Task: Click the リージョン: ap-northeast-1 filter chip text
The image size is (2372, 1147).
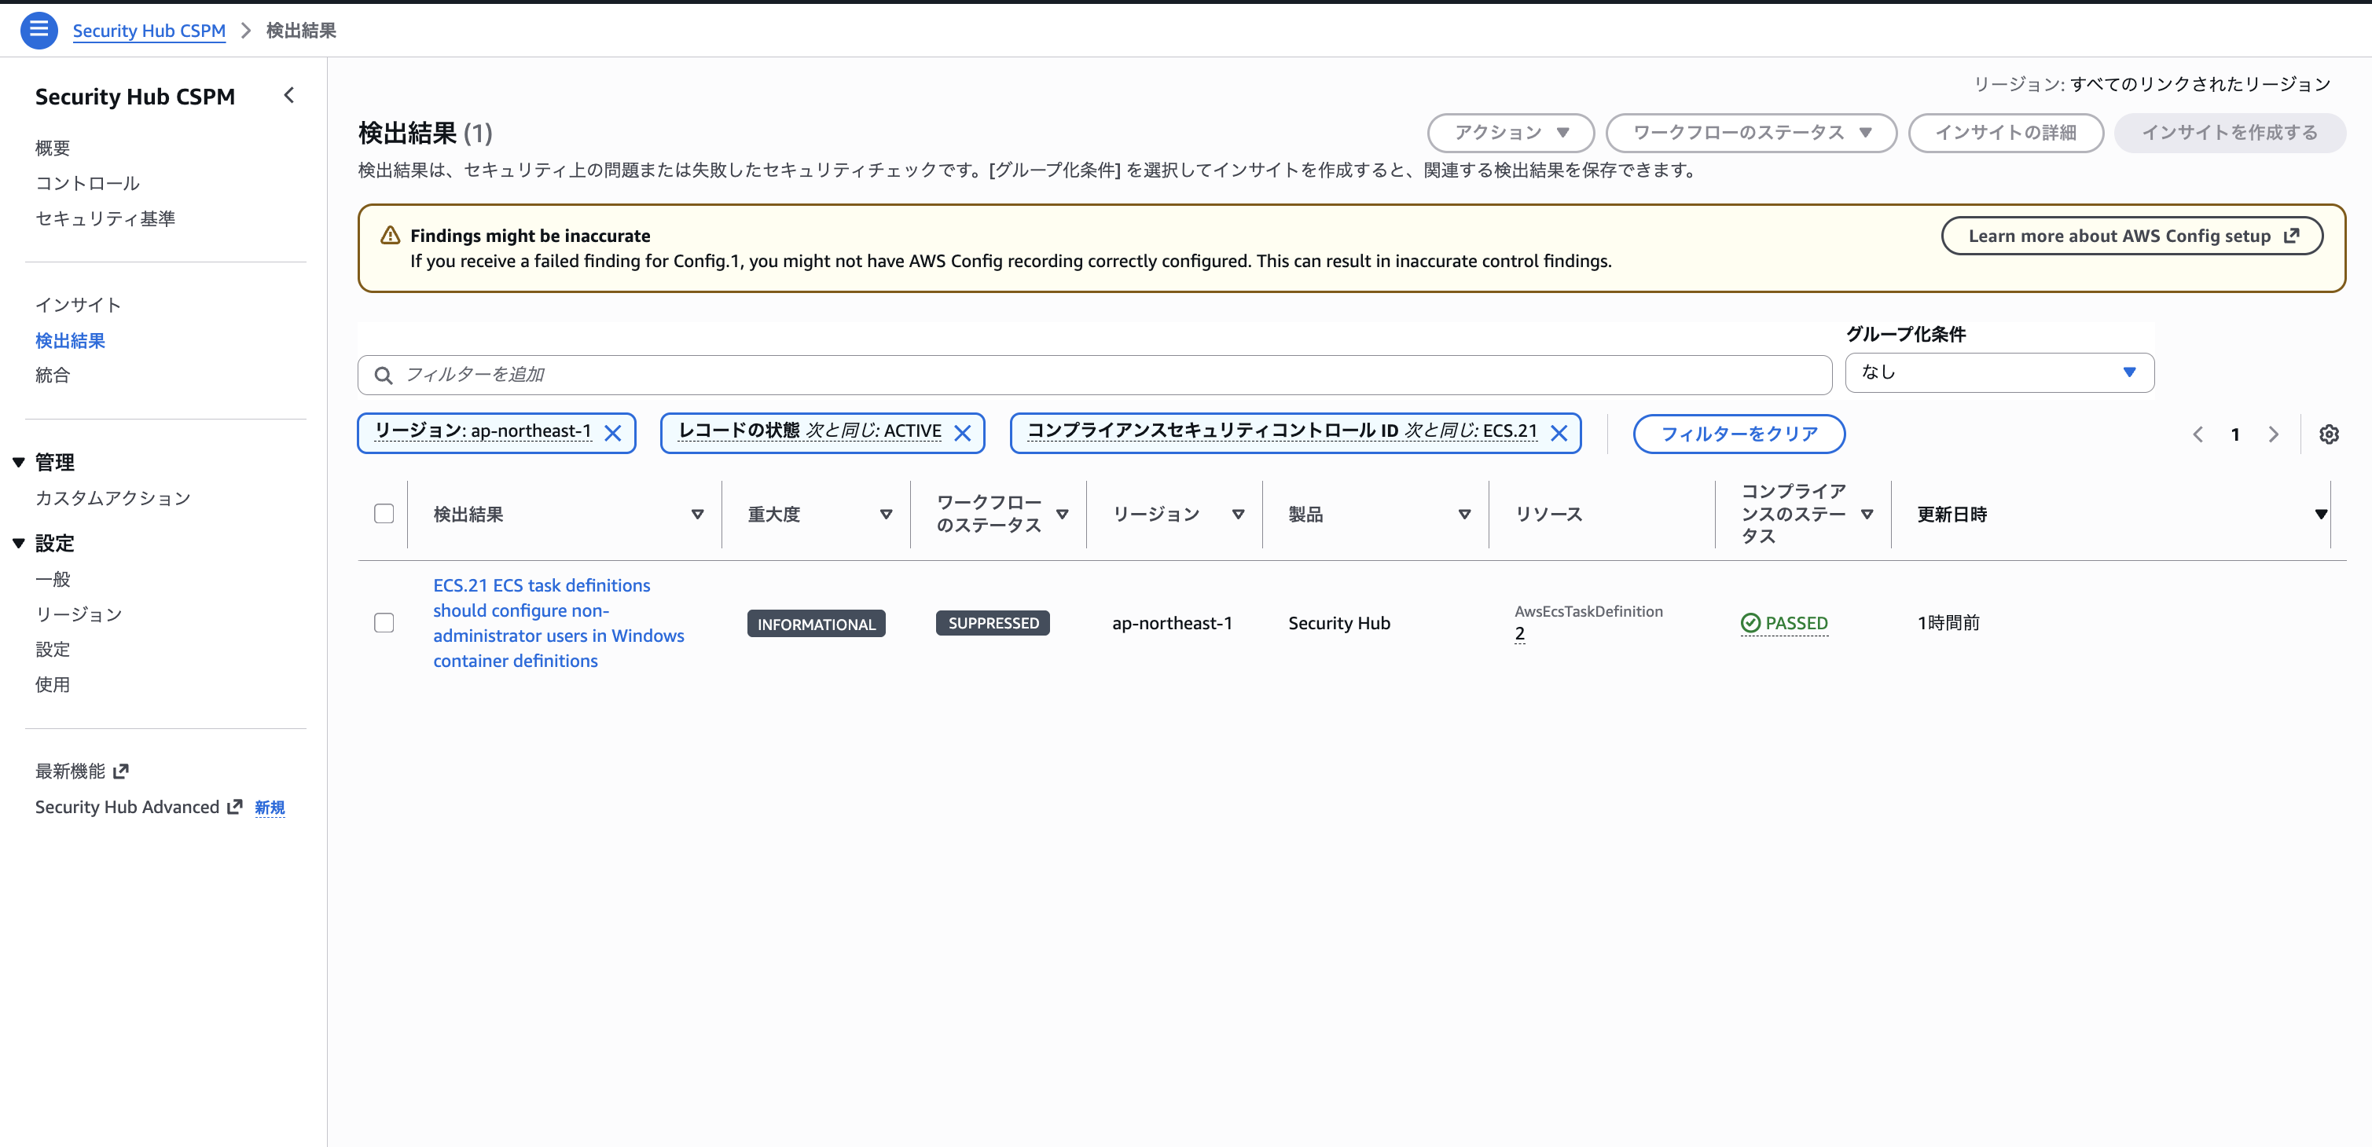Action: click(483, 431)
